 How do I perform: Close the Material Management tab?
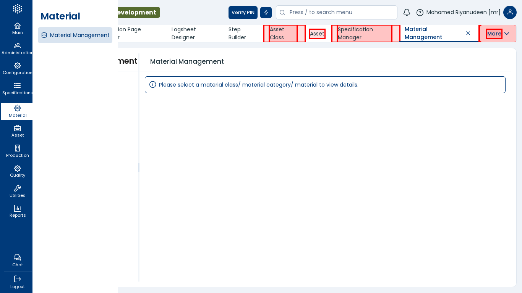click(x=468, y=33)
